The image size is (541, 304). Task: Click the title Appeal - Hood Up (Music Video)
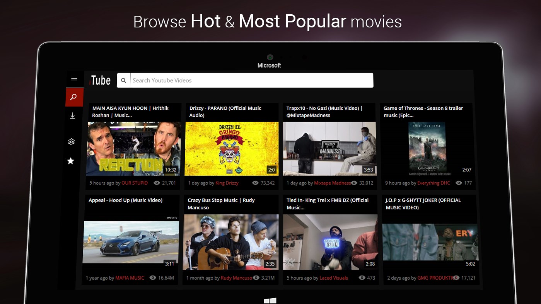click(126, 200)
